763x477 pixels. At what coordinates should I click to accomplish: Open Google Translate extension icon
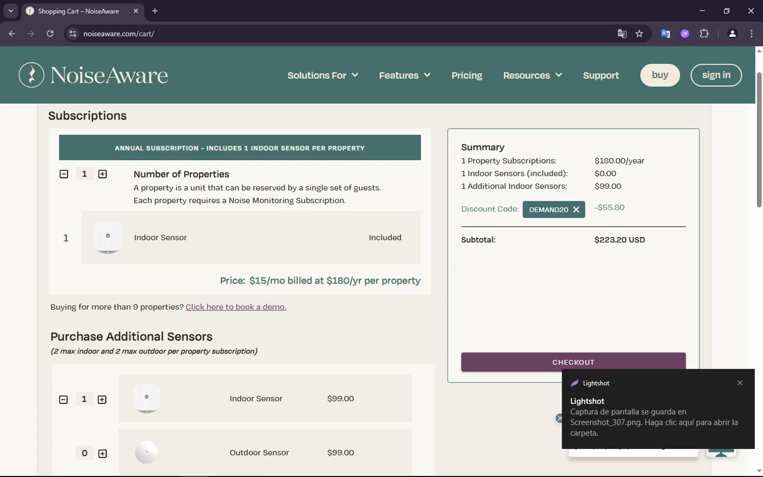(x=665, y=34)
